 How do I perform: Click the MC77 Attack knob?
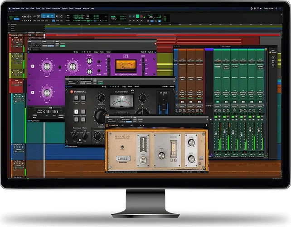click(x=89, y=61)
